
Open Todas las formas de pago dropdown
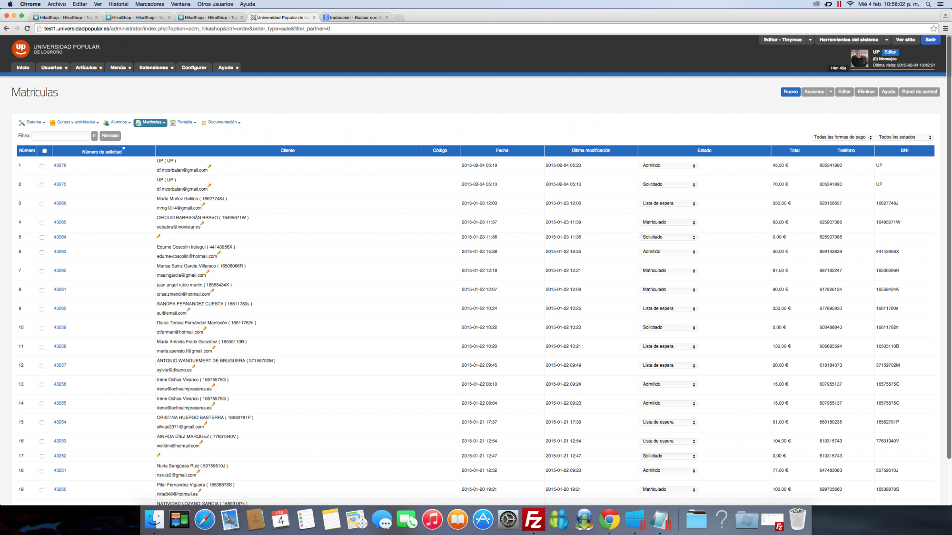(842, 137)
